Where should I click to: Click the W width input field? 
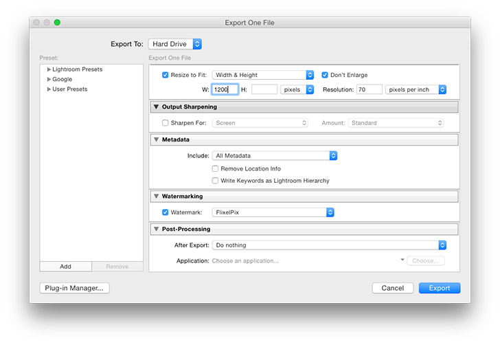pyautogui.click(x=225, y=89)
